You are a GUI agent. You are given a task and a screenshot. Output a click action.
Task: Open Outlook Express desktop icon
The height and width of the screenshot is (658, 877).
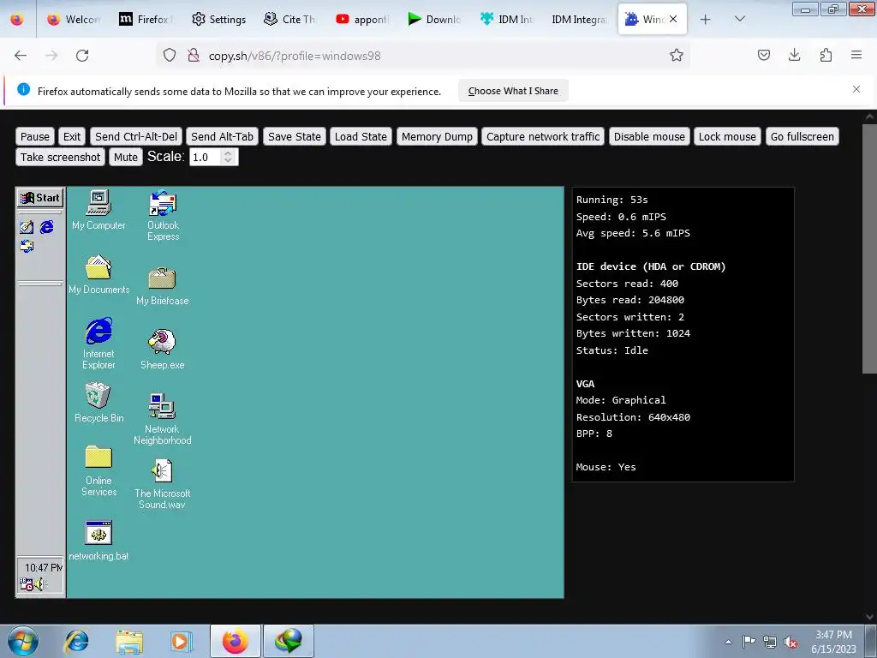tap(163, 215)
